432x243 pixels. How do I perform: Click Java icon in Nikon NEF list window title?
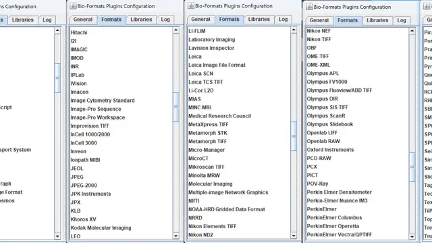pyautogui.click(x=309, y=7)
